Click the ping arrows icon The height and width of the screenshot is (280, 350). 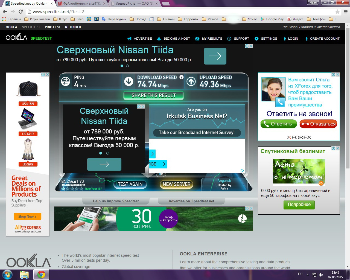click(66, 81)
